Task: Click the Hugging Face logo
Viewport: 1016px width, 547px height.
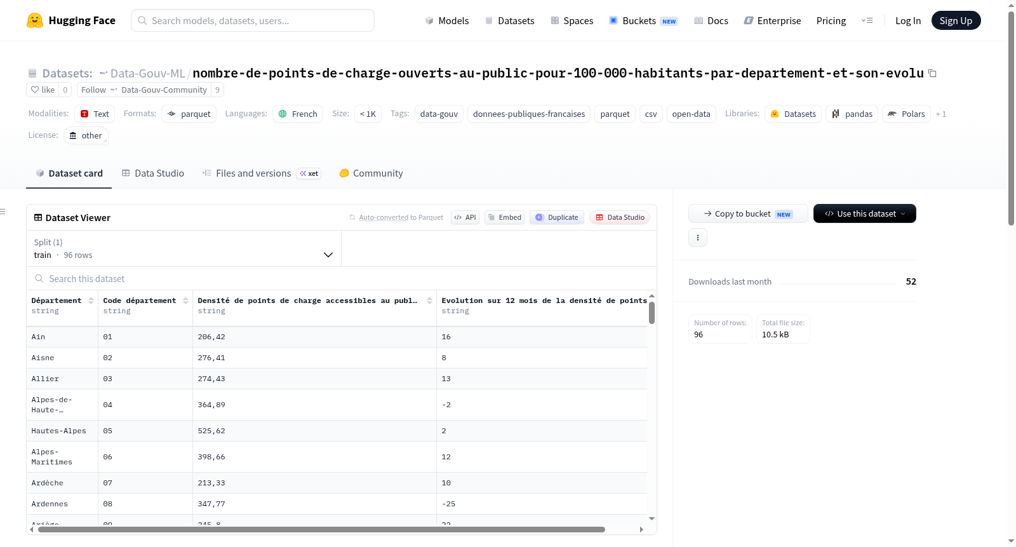Action: [x=70, y=20]
